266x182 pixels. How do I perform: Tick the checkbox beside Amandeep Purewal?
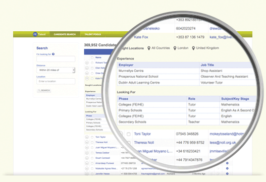(x=92, y=163)
